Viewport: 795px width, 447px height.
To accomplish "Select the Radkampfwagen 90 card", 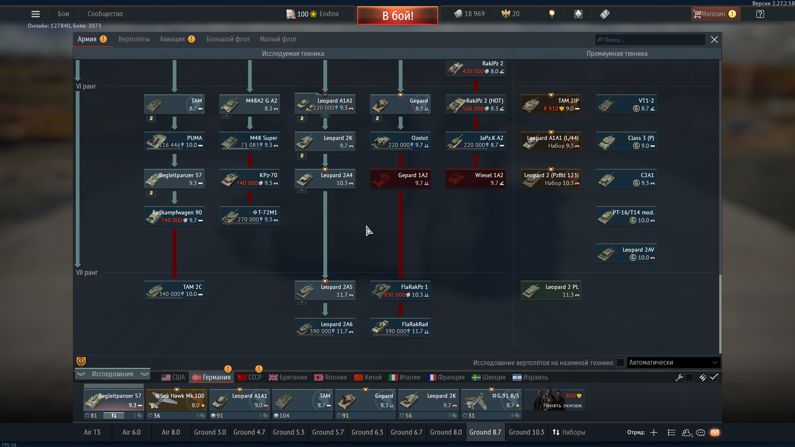I will coord(174,216).
